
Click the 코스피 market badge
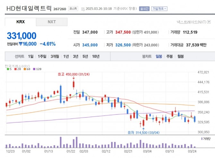point(73,9)
